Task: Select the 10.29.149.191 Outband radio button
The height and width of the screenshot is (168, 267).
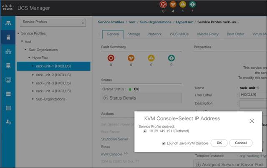Action: (x=145, y=131)
